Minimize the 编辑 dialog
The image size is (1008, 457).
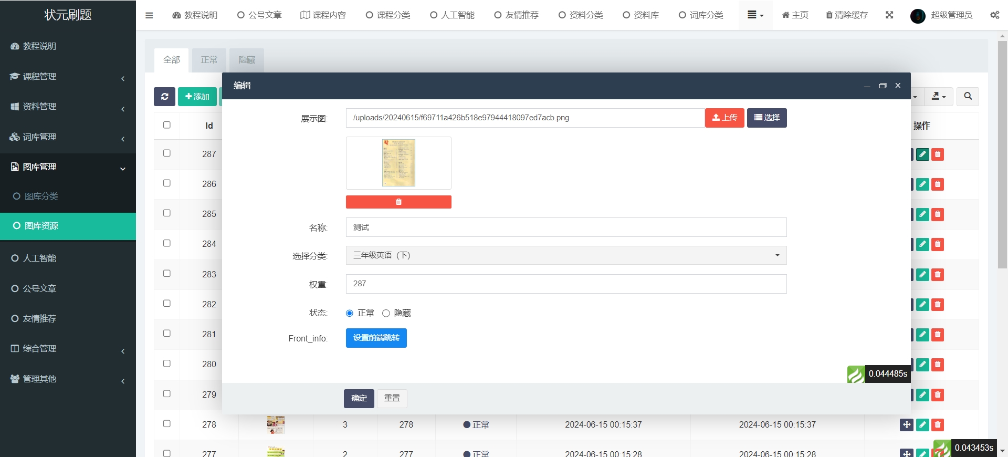point(867,86)
